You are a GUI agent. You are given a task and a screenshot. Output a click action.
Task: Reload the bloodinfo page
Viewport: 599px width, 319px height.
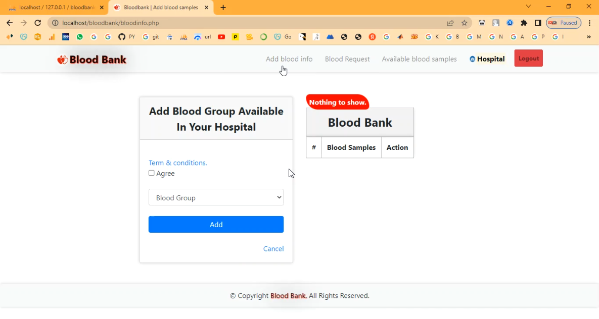point(37,23)
